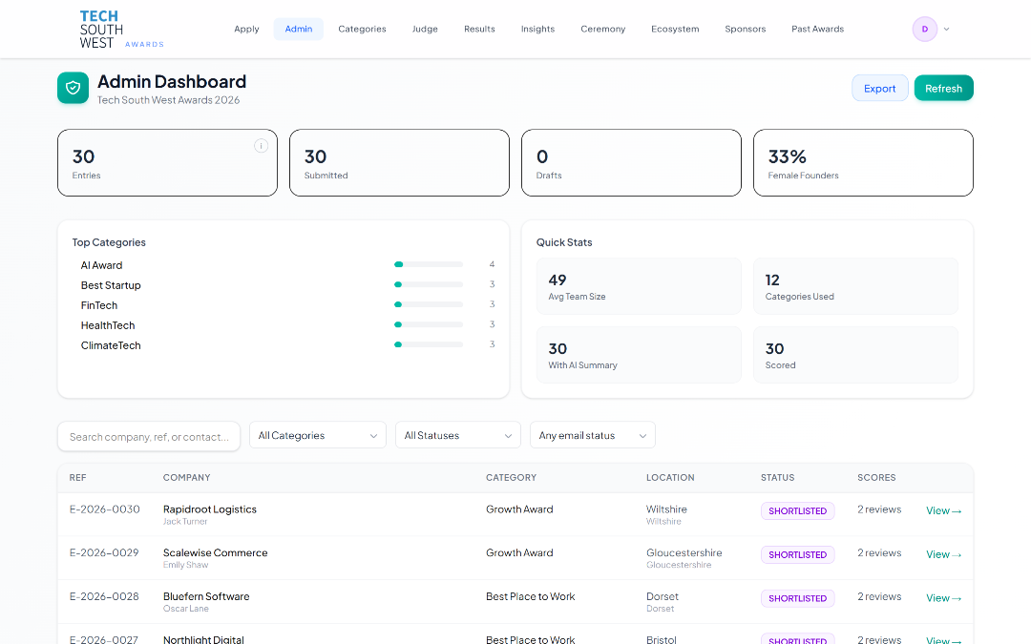Click the AI Award progress bar
The image size is (1031, 644).
point(429,265)
